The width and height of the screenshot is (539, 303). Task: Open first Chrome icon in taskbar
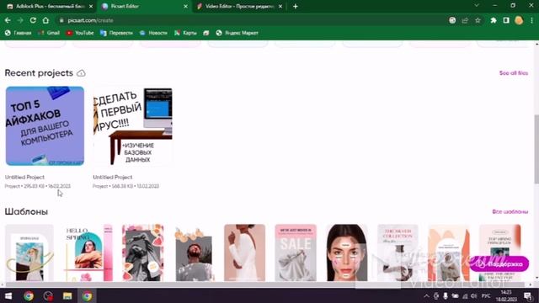click(29, 295)
